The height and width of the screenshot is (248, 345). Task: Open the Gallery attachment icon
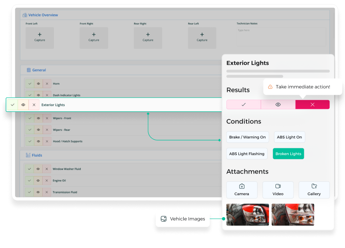pos(314,186)
